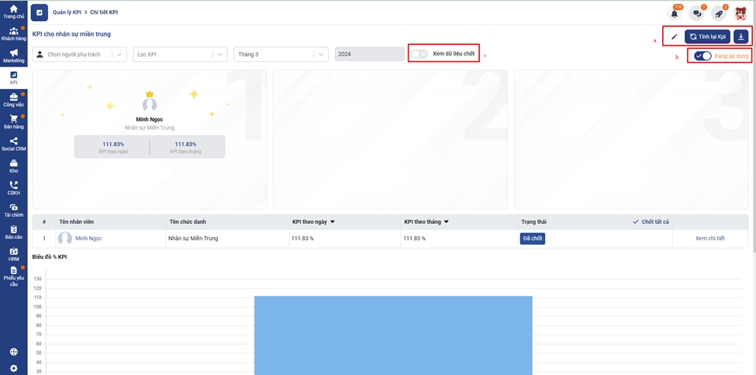Open Social CRM from the sidebar
The height and width of the screenshot is (375, 756).
coord(13,143)
